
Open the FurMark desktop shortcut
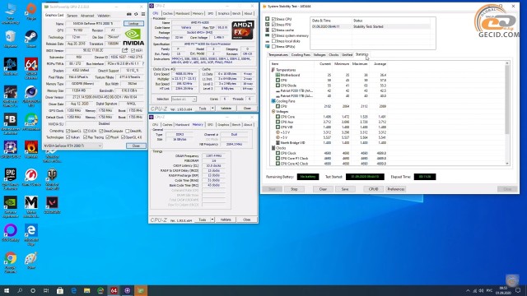(x=31, y=150)
